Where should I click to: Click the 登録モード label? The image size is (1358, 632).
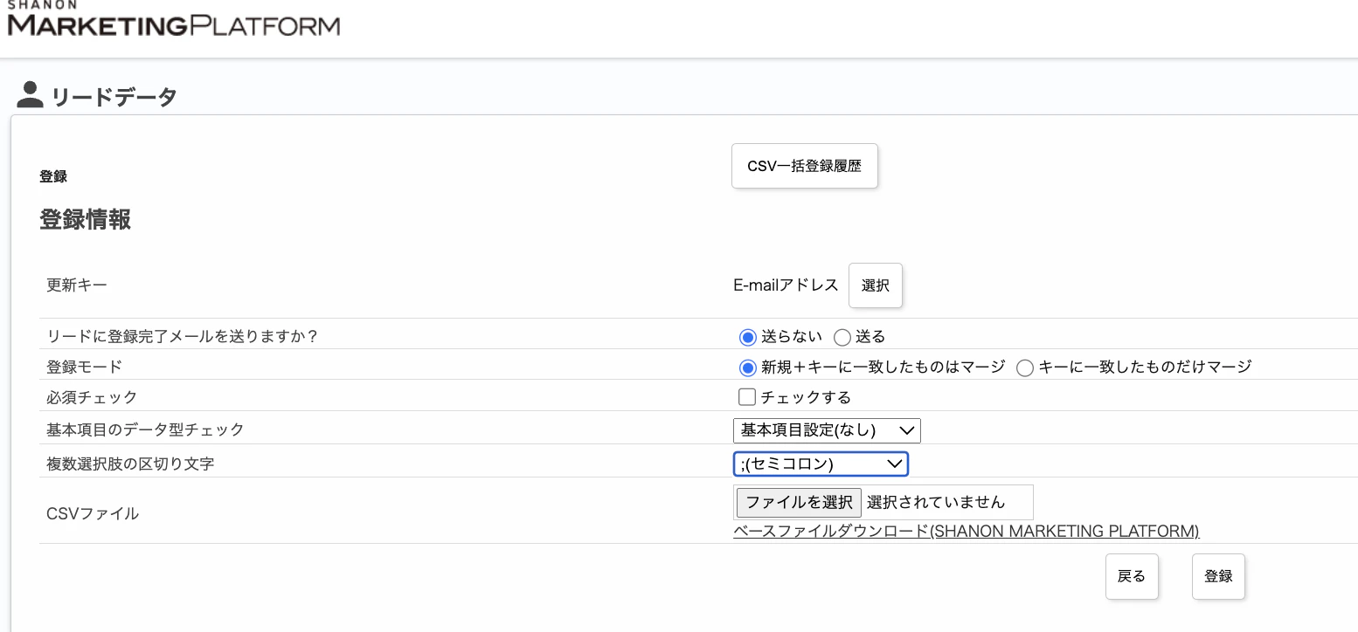[x=85, y=367]
